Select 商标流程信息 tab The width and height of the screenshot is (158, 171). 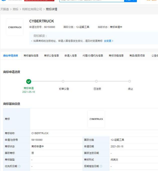pyautogui.click(x=116, y=56)
